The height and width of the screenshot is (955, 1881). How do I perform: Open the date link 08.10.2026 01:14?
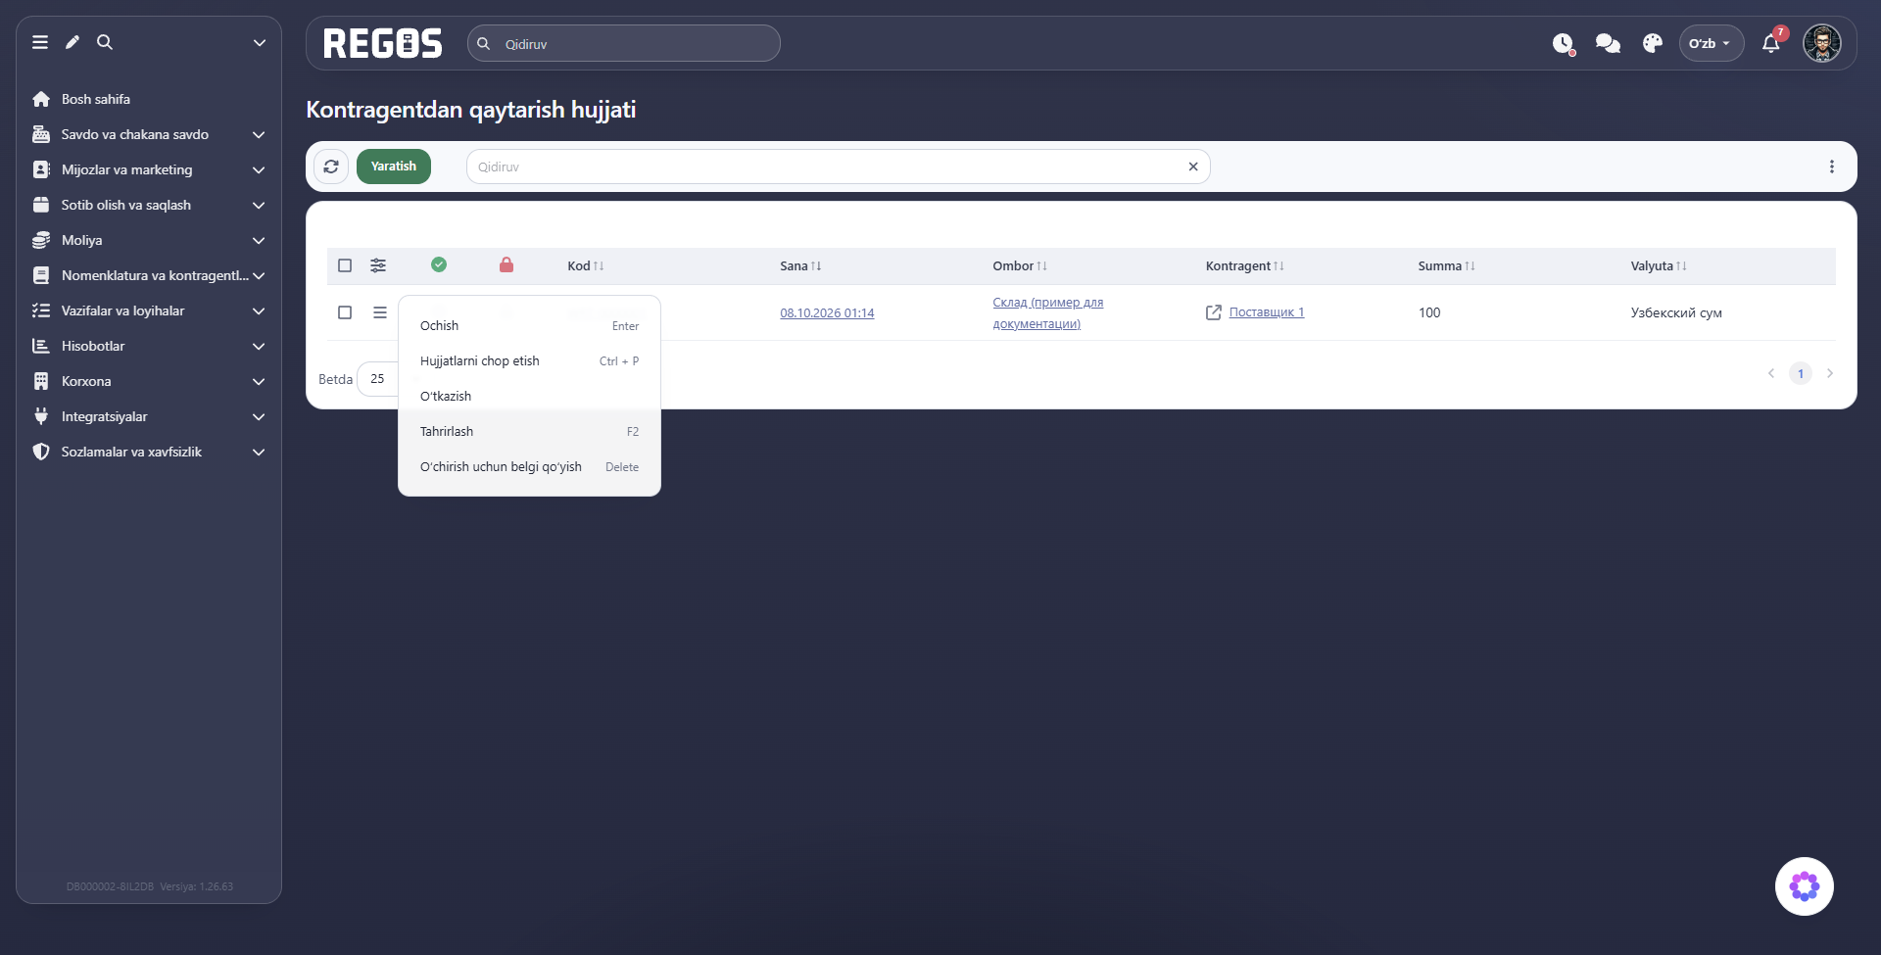[x=827, y=313]
